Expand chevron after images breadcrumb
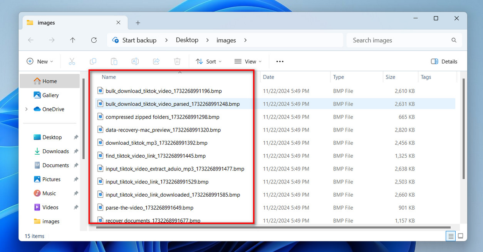Image resolution: width=483 pixels, height=252 pixels. (x=245, y=40)
